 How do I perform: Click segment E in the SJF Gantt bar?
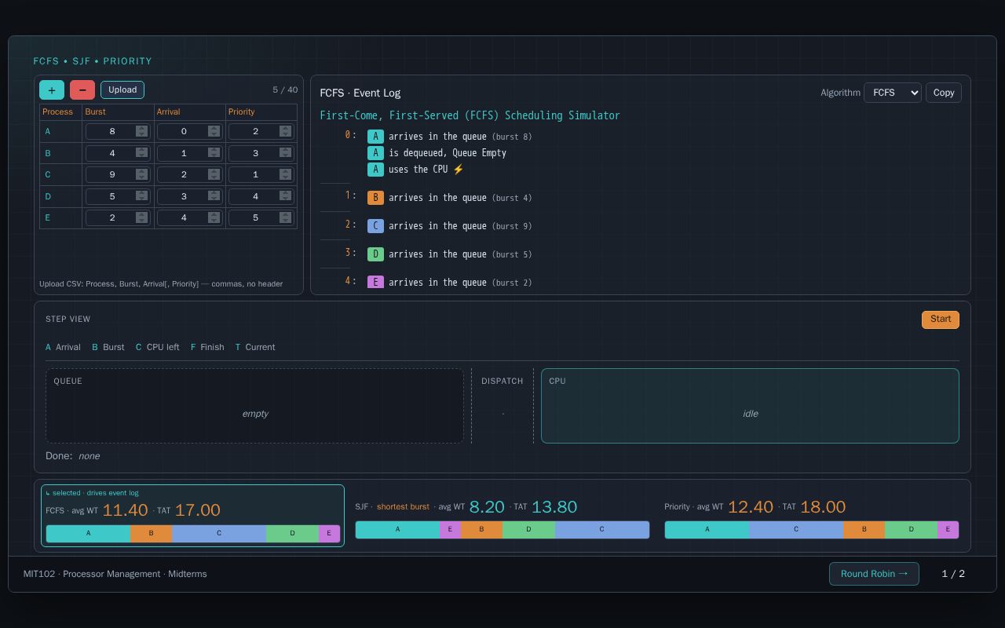click(x=450, y=530)
